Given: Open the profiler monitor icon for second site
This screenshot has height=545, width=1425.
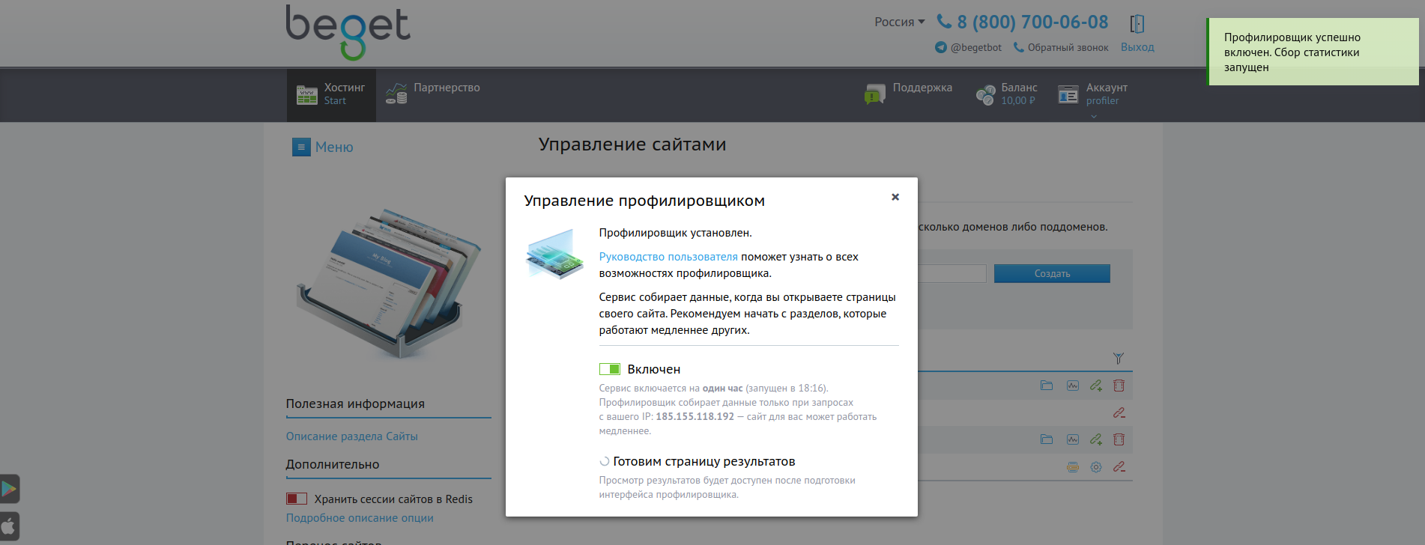Looking at the screenshot, I should tap(1073, 439).
